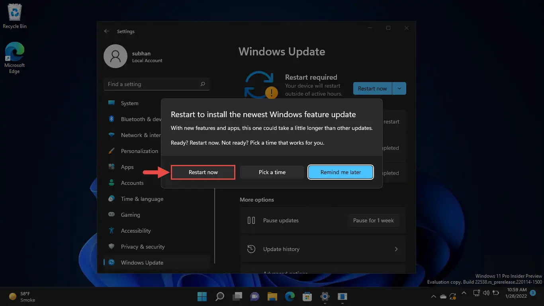Viewport: 544px width, 306px height.
Task: Open the weather widget showing 58°F
Action: coord(23,296)
